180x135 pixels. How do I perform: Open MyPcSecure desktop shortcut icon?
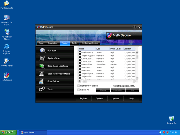click(x=6, y=76)
